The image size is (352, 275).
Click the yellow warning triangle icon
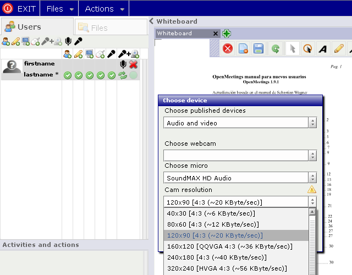click(312, 190)
